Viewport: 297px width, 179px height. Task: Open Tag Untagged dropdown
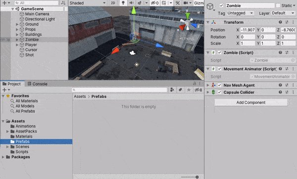(x=240, y=13)
